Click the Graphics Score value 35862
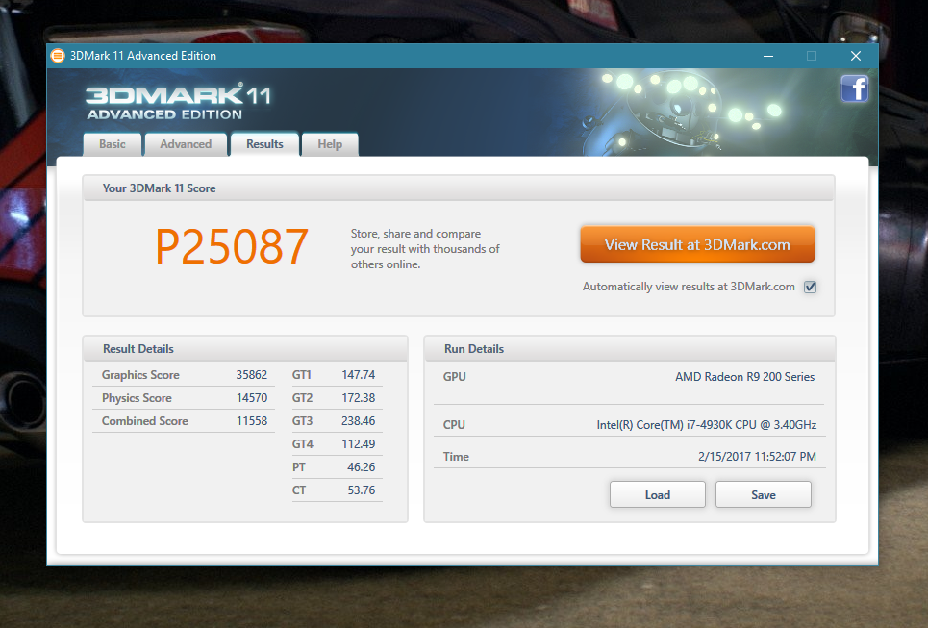Viewport: 928px width, 628px height. (252, 375)
